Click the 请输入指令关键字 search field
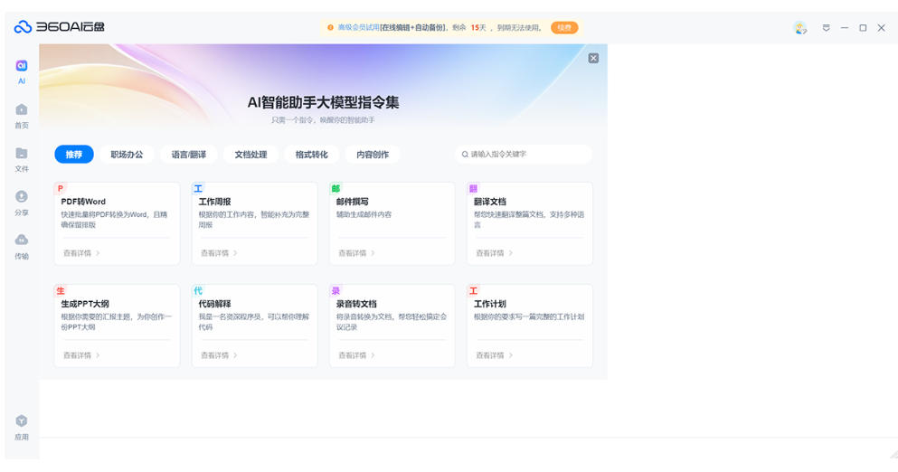This screenshot has width=898, height=472. [528, 155]
